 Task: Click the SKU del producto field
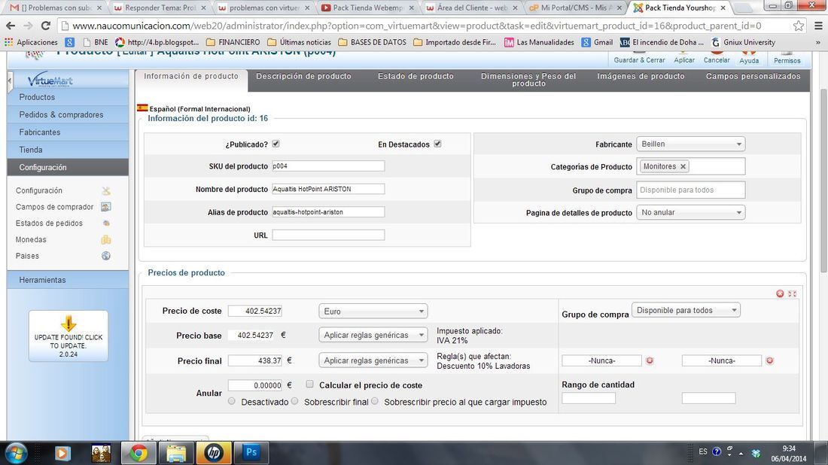[x=328, y=166]
